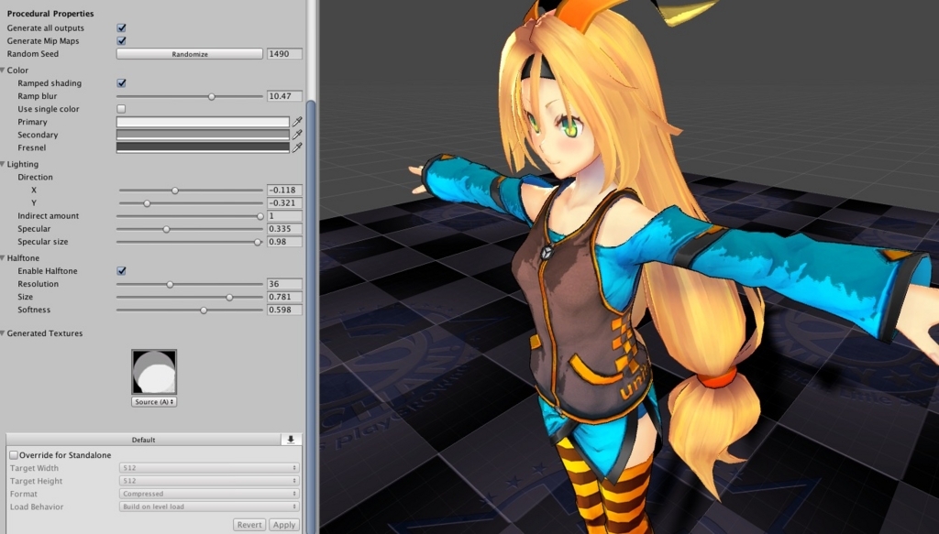The width and height of the screenshot is (939, 534).
Task: Open the Format Compressed dropdown
Action: [209, 494]
